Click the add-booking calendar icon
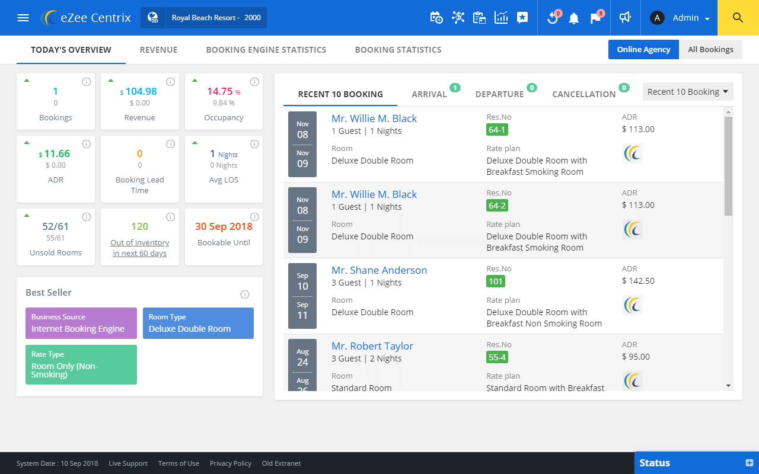The width and height of the screenshot is (759, 474). (436, 18)
